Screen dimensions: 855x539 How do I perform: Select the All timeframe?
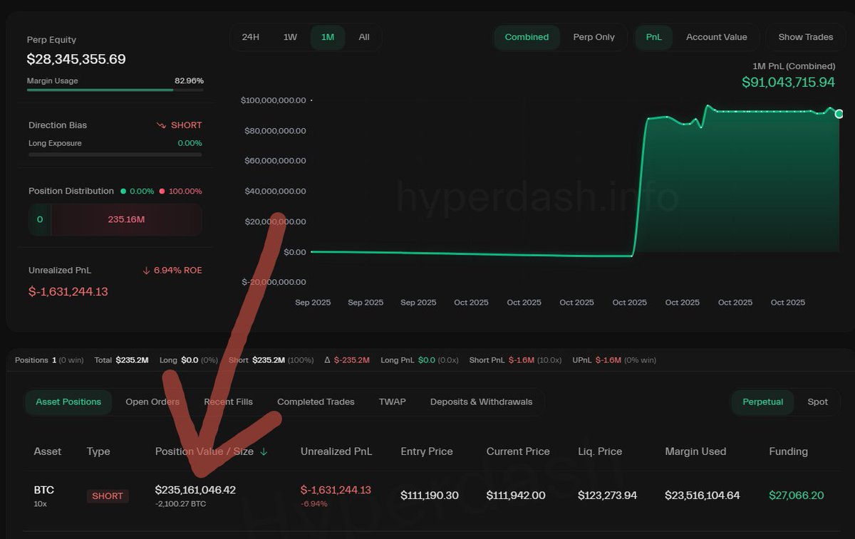364,37
